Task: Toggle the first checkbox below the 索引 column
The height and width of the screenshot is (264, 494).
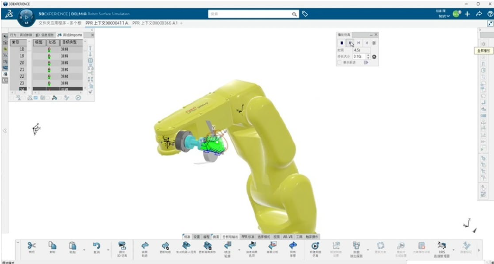Action: 12,98
